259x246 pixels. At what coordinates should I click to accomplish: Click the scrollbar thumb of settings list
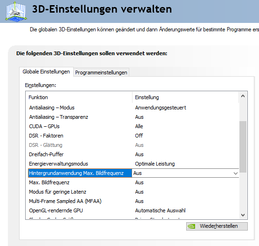(243, 147)
